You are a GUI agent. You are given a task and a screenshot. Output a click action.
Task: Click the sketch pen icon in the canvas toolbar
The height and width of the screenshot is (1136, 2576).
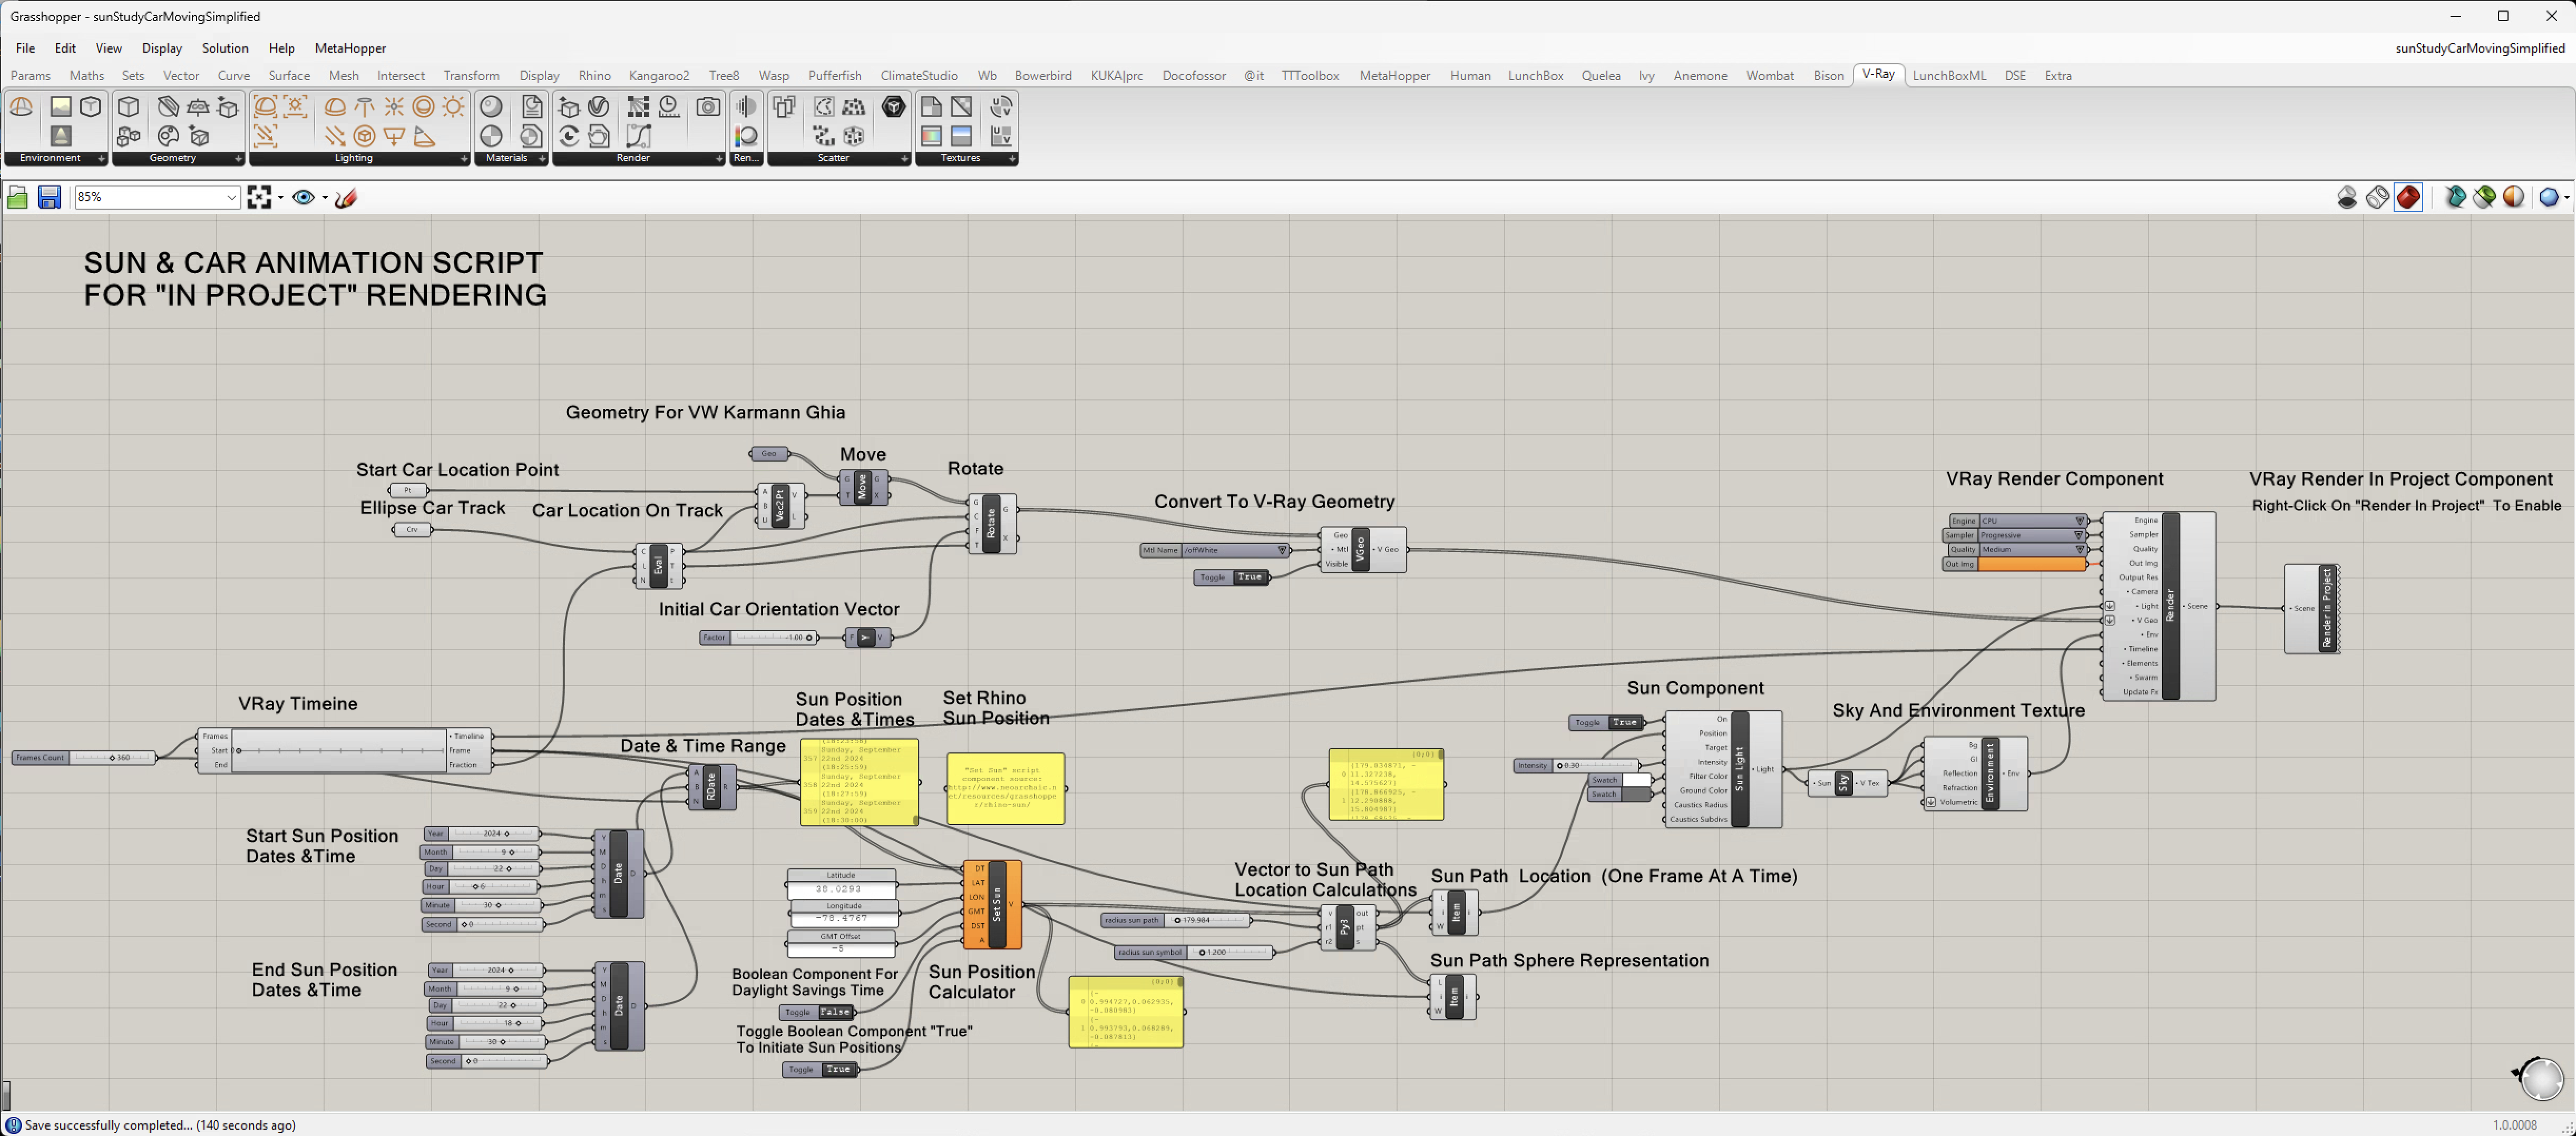(346, 197)
